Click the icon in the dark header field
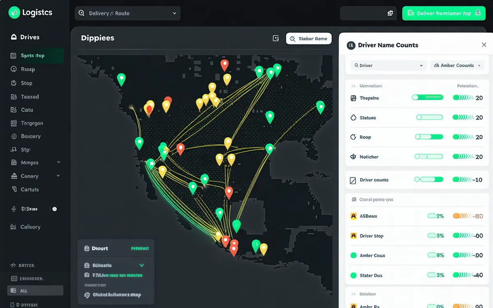The height and width of the screenshot is (308, 493). (x=390, y=13)
